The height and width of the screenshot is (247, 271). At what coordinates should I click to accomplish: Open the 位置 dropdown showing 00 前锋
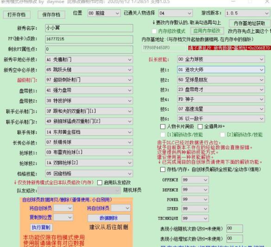pos(104,13)
